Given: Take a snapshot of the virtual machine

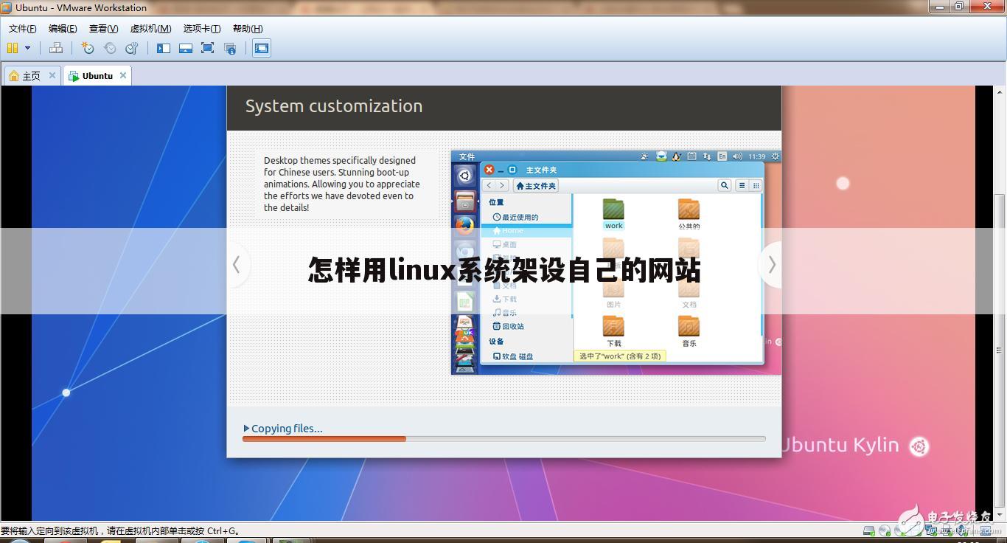Looking at the screenshot, I should 88,48.
